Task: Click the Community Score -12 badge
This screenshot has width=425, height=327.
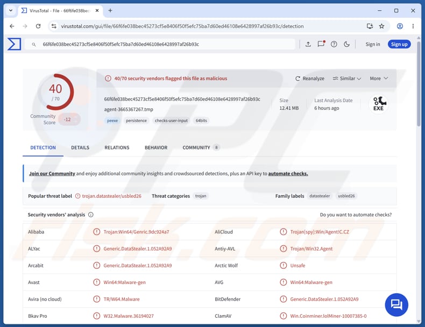Action: point(69,119)
